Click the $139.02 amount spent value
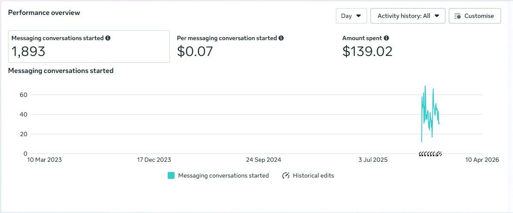The width and height of the screenshot is (513, 213). point(368,51)
